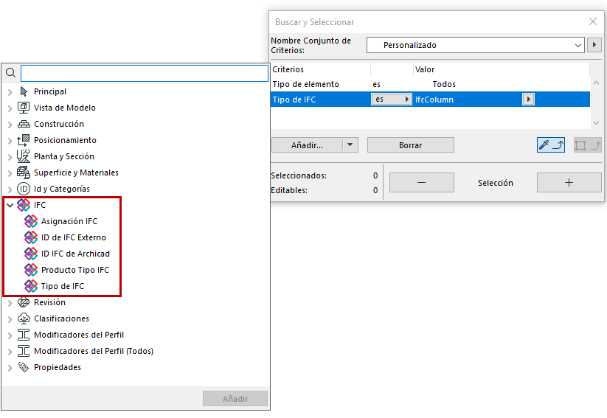The height and width of the screenshot is (418, 607).
Task: Click the Propiedades tag icon
Action: coord(24,367)
